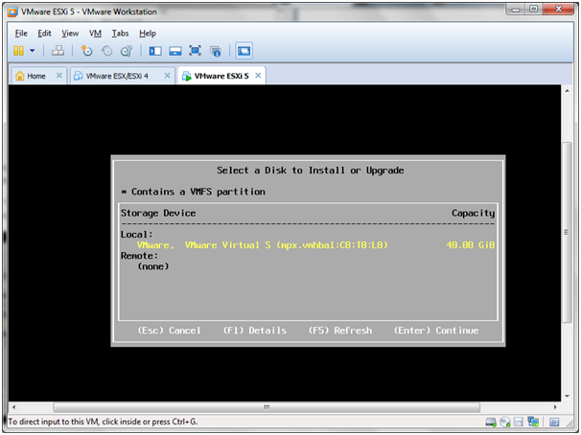Click the VMware Workstation title bar icon
The image size is (581, 435).
coord(12,11)
